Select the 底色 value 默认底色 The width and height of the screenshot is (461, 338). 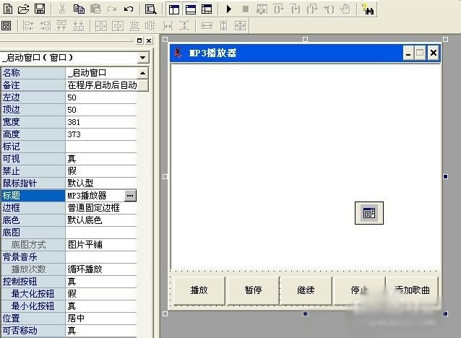101,220
